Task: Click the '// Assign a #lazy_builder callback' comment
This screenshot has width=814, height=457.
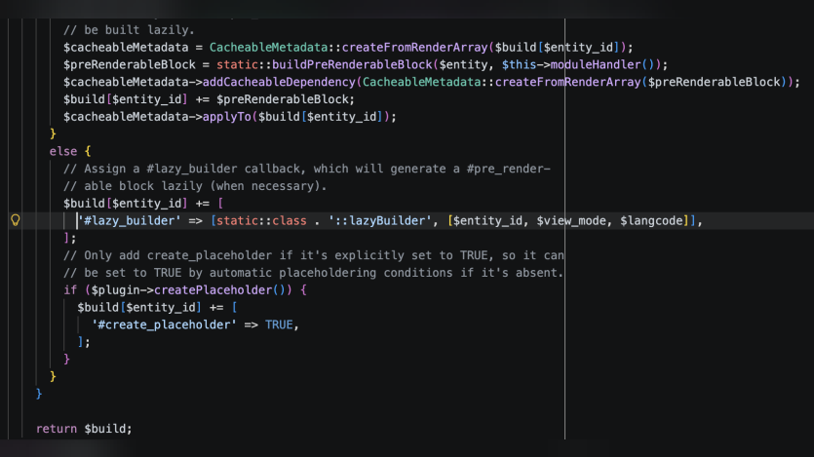Action: [x=307, y=170]
